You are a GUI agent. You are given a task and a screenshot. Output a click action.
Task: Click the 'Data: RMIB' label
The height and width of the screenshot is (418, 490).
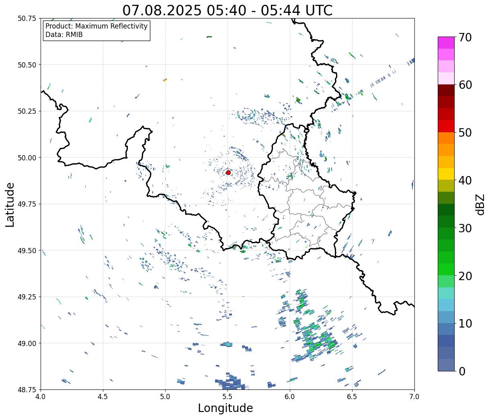pos(64,35)
